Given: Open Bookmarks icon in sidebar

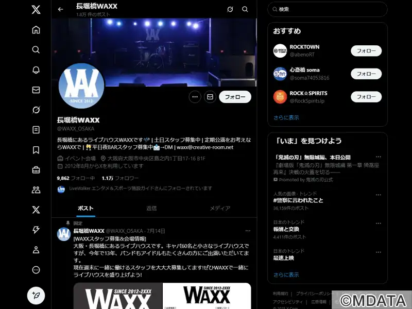Looking at the screenshot, I should 36,150.
